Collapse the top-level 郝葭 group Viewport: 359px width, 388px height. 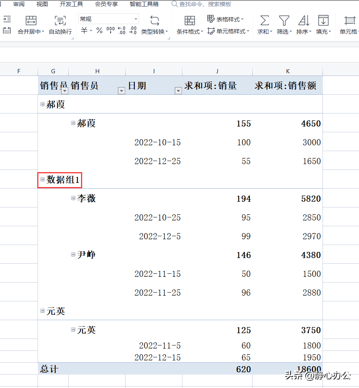click(42, 104)
